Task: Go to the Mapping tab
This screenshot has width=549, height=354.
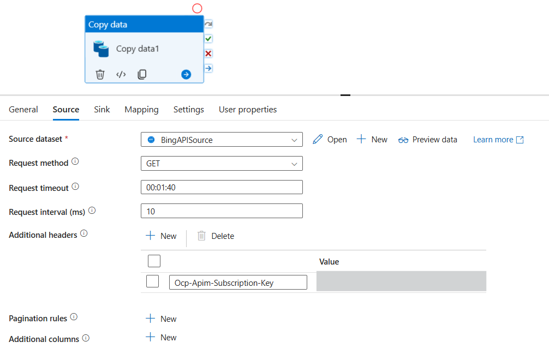Action: (x=141, y=110)
